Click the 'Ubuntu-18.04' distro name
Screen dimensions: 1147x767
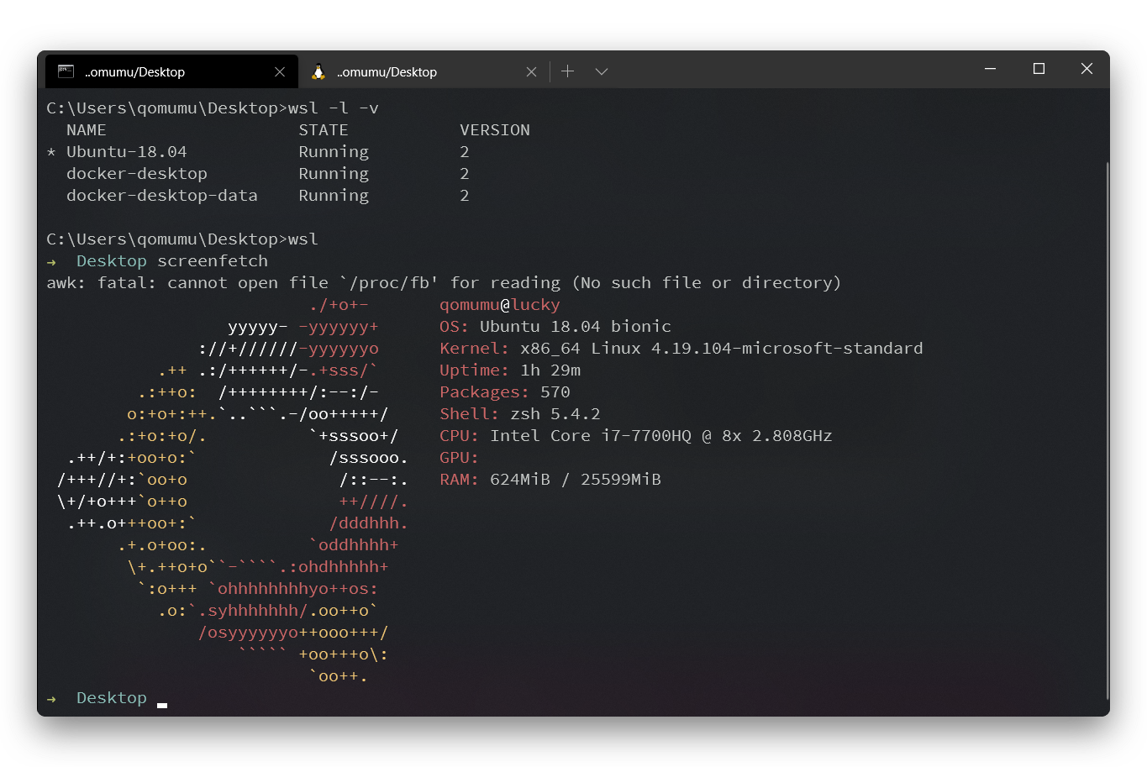click(127, 152)
